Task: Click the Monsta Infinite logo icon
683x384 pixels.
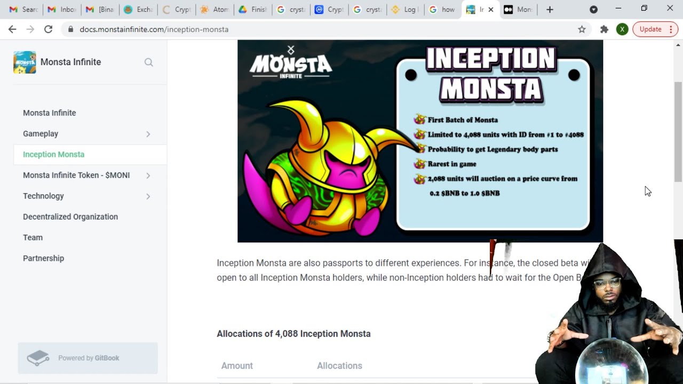Action: click(x=25, y=62)
